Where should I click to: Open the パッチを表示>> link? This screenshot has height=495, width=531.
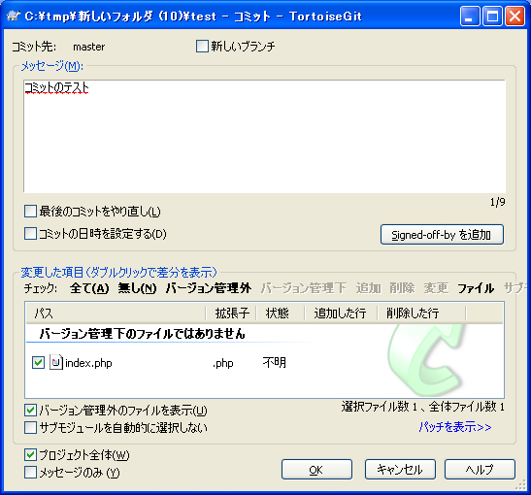click(455, 427)
